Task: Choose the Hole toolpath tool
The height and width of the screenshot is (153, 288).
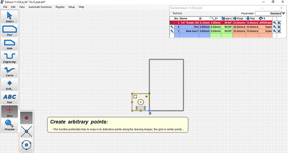Action: pyautogui.click(x=10, y=44)
